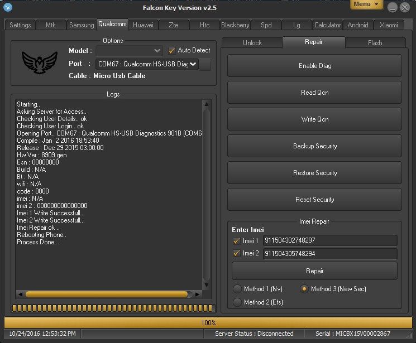The image size is (416, 343).
Task: Click the Enable Diag button
Action: pos(315,66)
